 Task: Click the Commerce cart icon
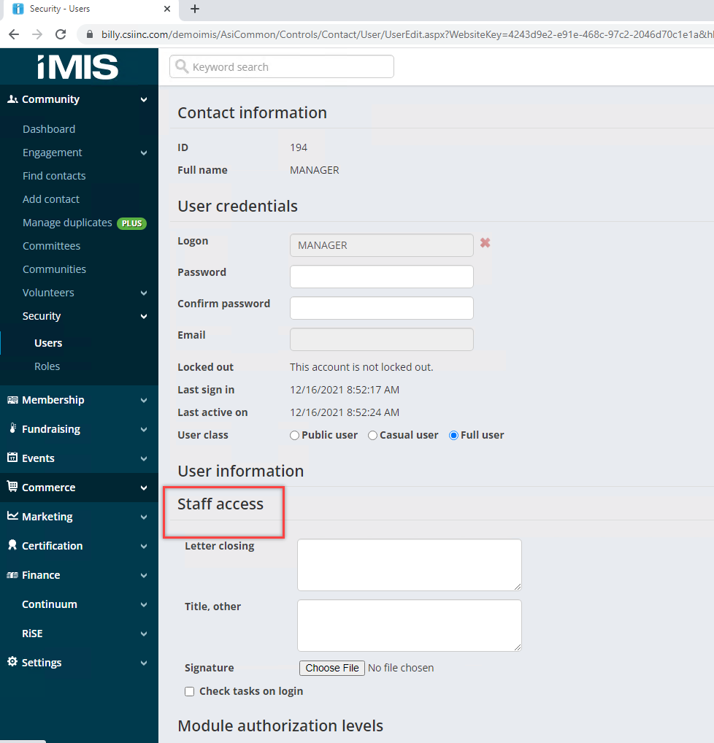[12, 487]
